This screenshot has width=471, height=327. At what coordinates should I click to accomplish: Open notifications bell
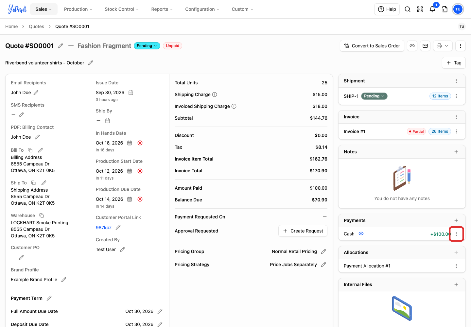click(x=432, y=9)
